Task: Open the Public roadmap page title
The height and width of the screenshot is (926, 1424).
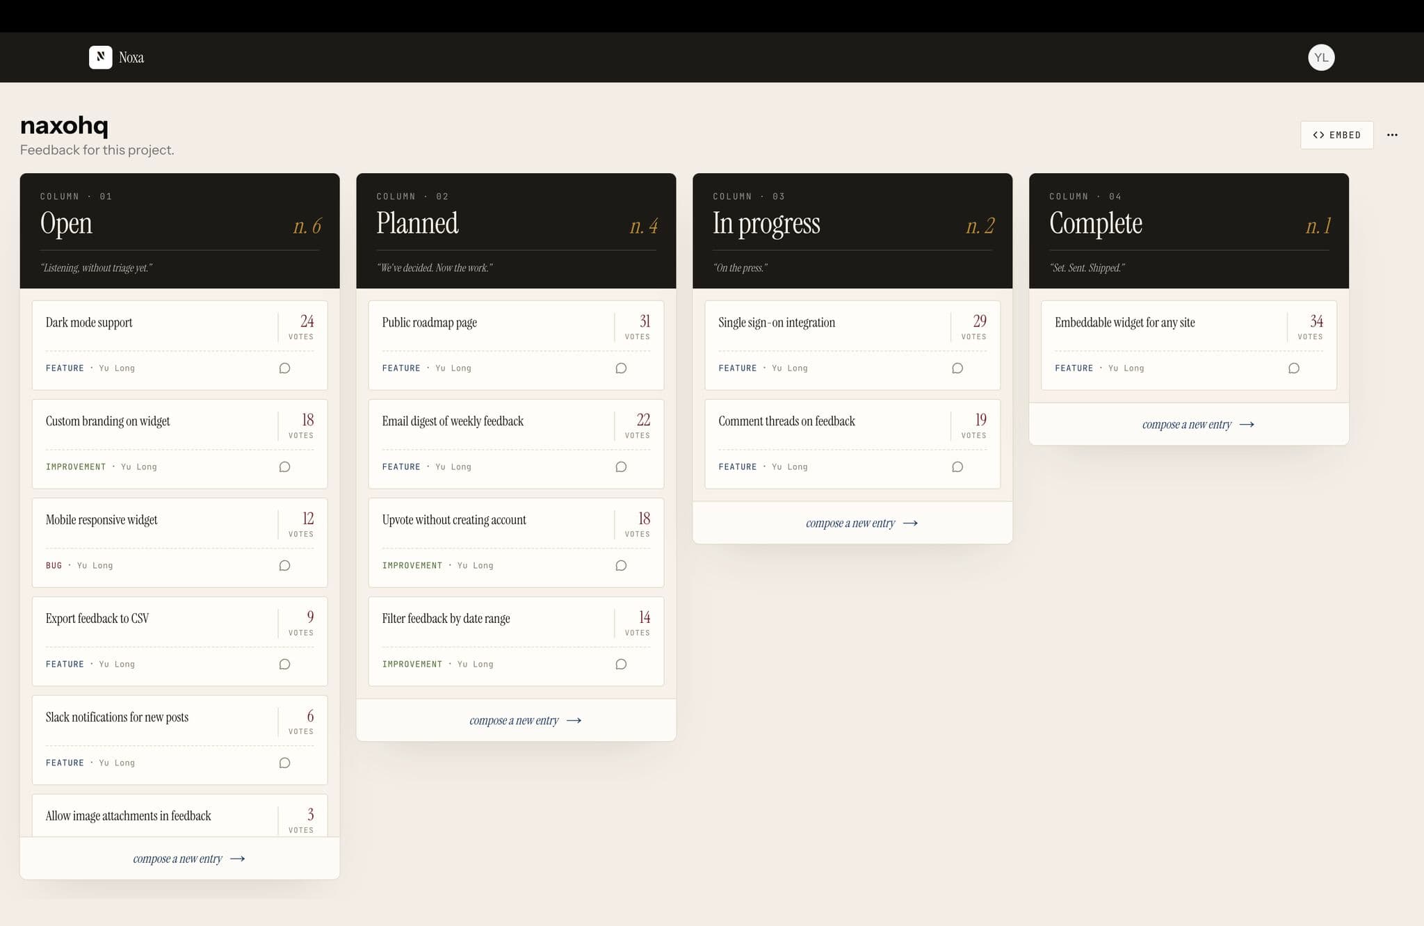Action: [x=430, y=323]
